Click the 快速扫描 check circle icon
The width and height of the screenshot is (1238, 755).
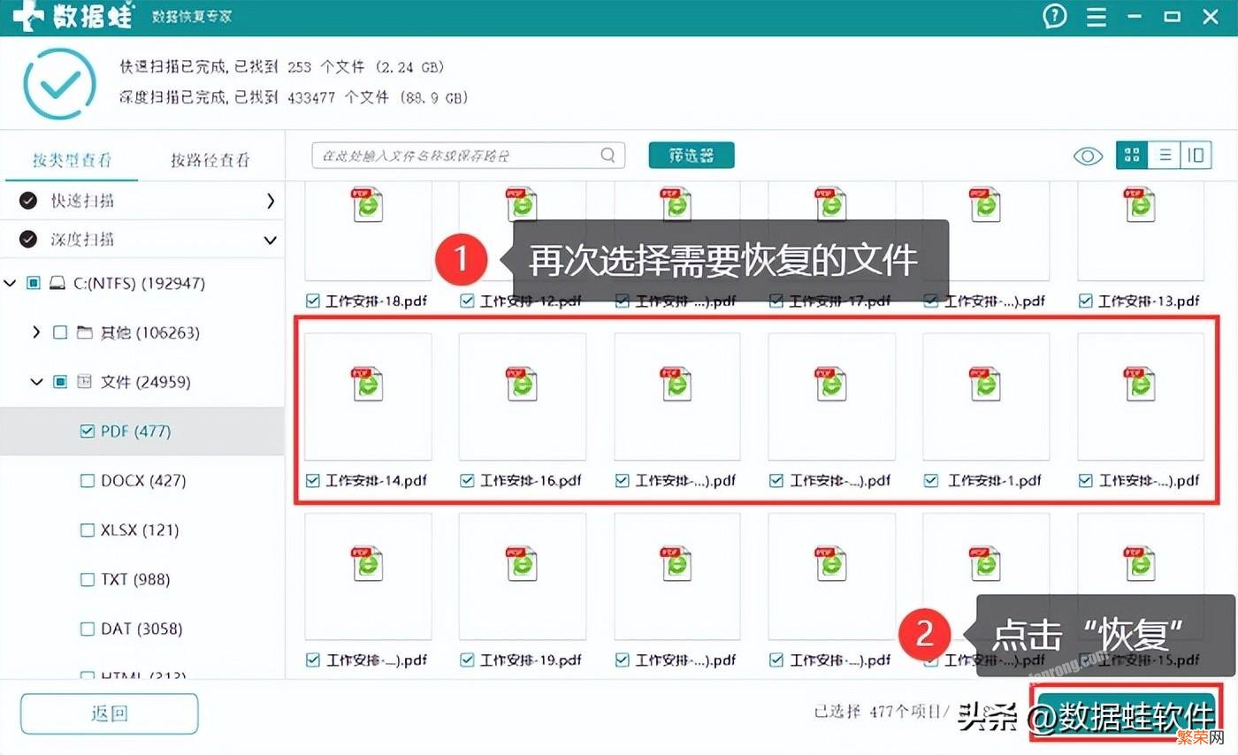tap(28, 201)
